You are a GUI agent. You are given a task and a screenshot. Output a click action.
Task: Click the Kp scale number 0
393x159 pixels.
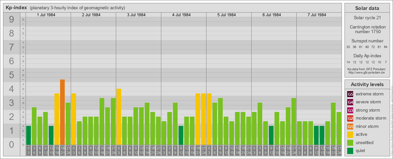coord(11,144)
